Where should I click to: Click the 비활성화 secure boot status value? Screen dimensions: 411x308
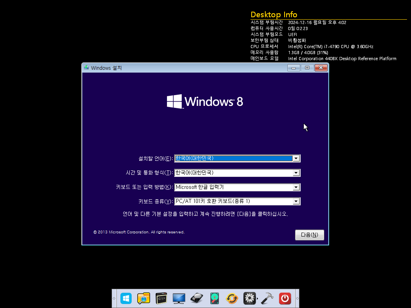pyautogui.click(x=297, y=41)
